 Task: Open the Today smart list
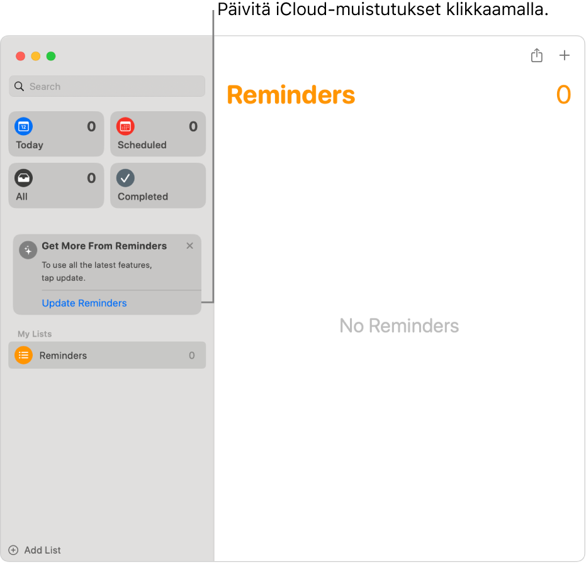point(56,134)
